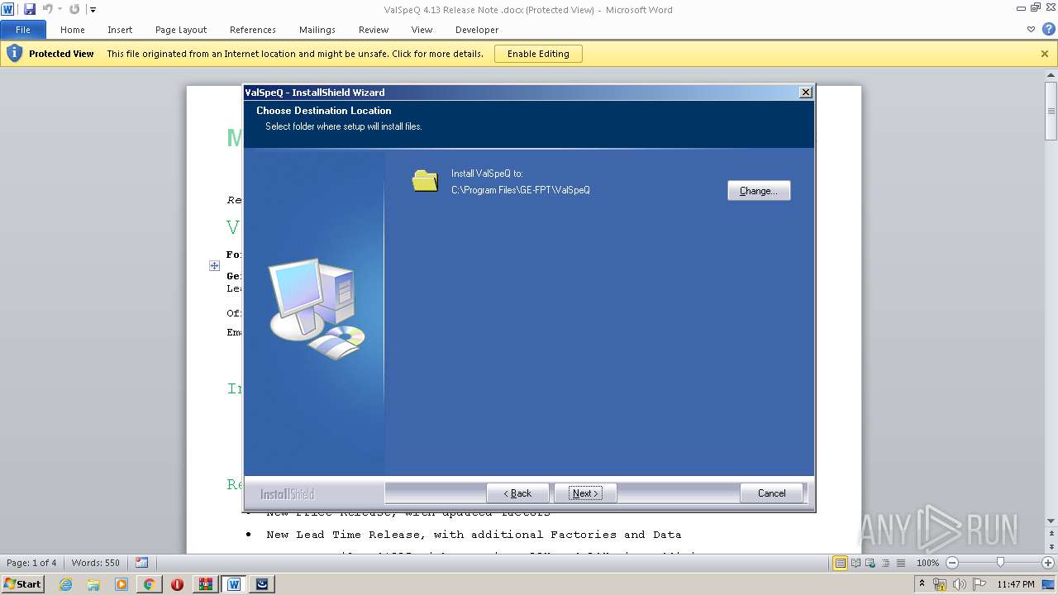Viewport: 1058px width, 595px height.
Task: Click the Save icon in Word's Quick Access Toolbar
Action: click(x=30, y=9)
